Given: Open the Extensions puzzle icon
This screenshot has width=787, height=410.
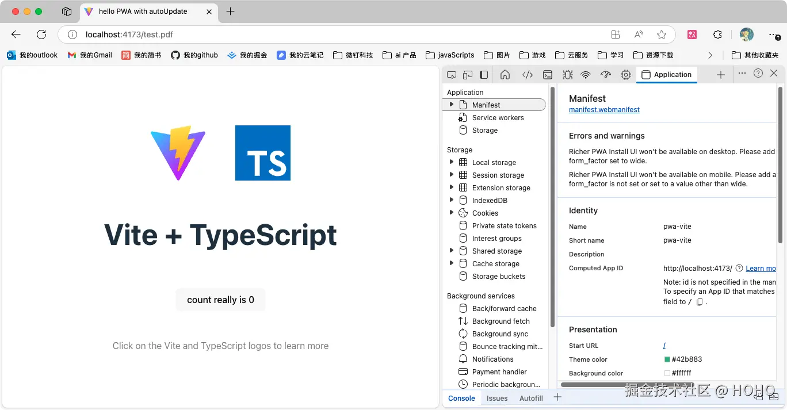Looking at the screenshot, I should pos(717,35).
